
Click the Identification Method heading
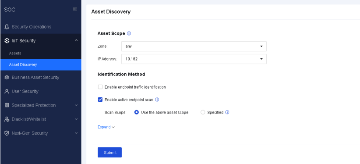click(121, 74)
